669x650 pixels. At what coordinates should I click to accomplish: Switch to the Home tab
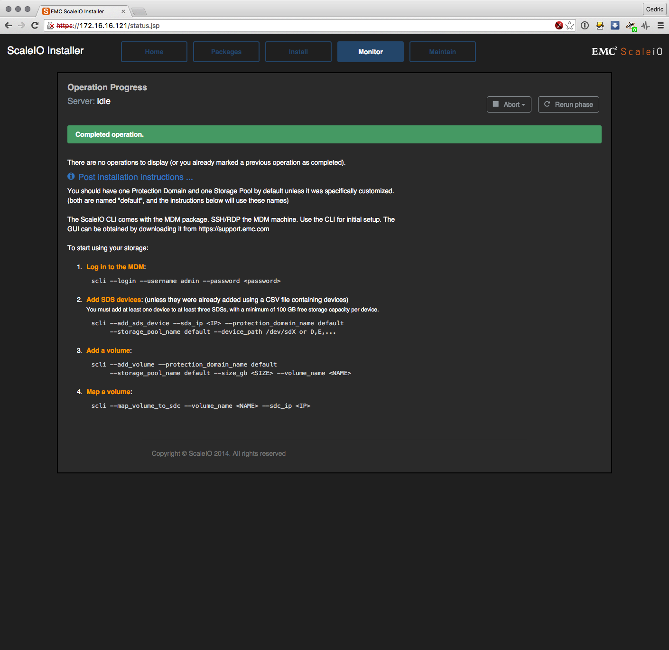(154, 52)
